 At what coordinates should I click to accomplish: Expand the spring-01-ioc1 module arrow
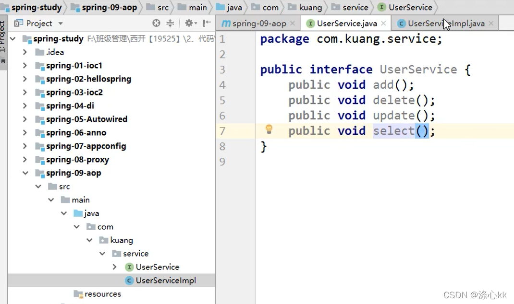tap(25, 65)
